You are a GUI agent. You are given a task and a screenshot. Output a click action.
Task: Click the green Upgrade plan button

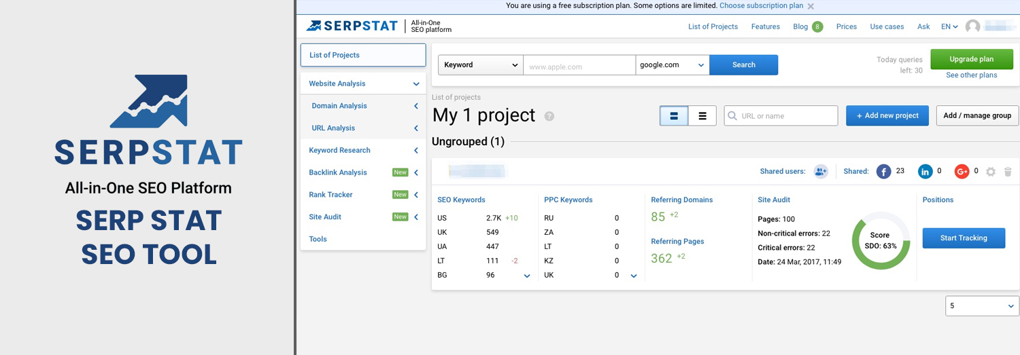(972, 59)
